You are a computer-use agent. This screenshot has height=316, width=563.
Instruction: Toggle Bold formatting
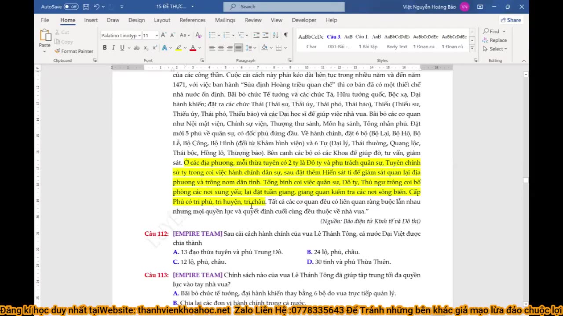[105, 48]
